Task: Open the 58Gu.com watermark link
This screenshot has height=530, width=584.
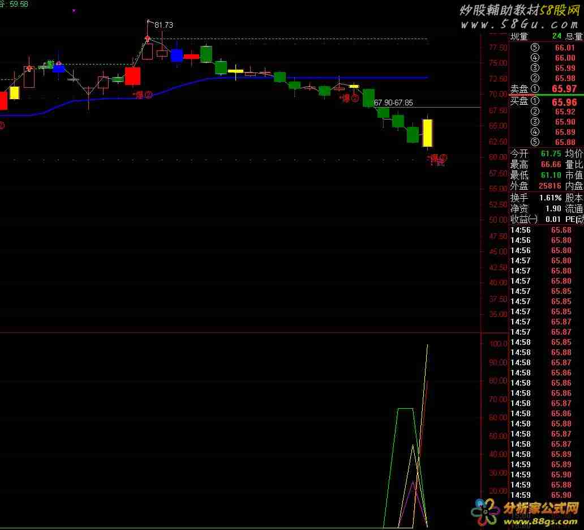Action: tap(518, 25)
